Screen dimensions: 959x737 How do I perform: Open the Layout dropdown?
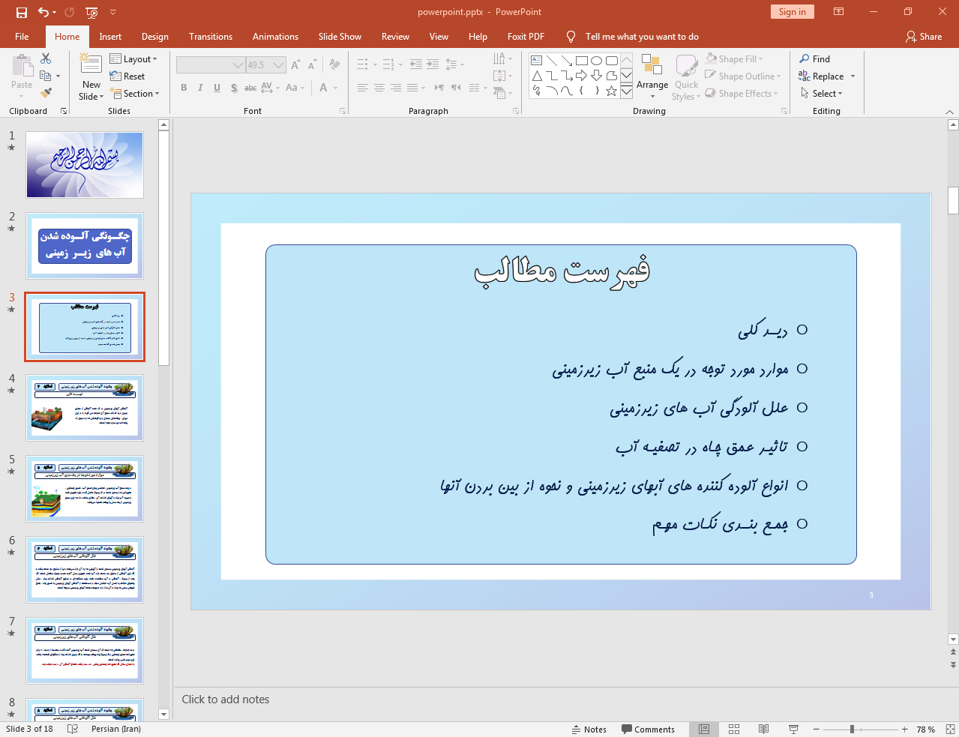click(x=133, y=58)
